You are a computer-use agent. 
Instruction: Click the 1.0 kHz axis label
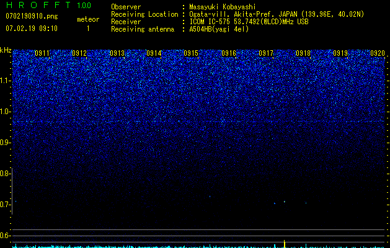(4, 112)
